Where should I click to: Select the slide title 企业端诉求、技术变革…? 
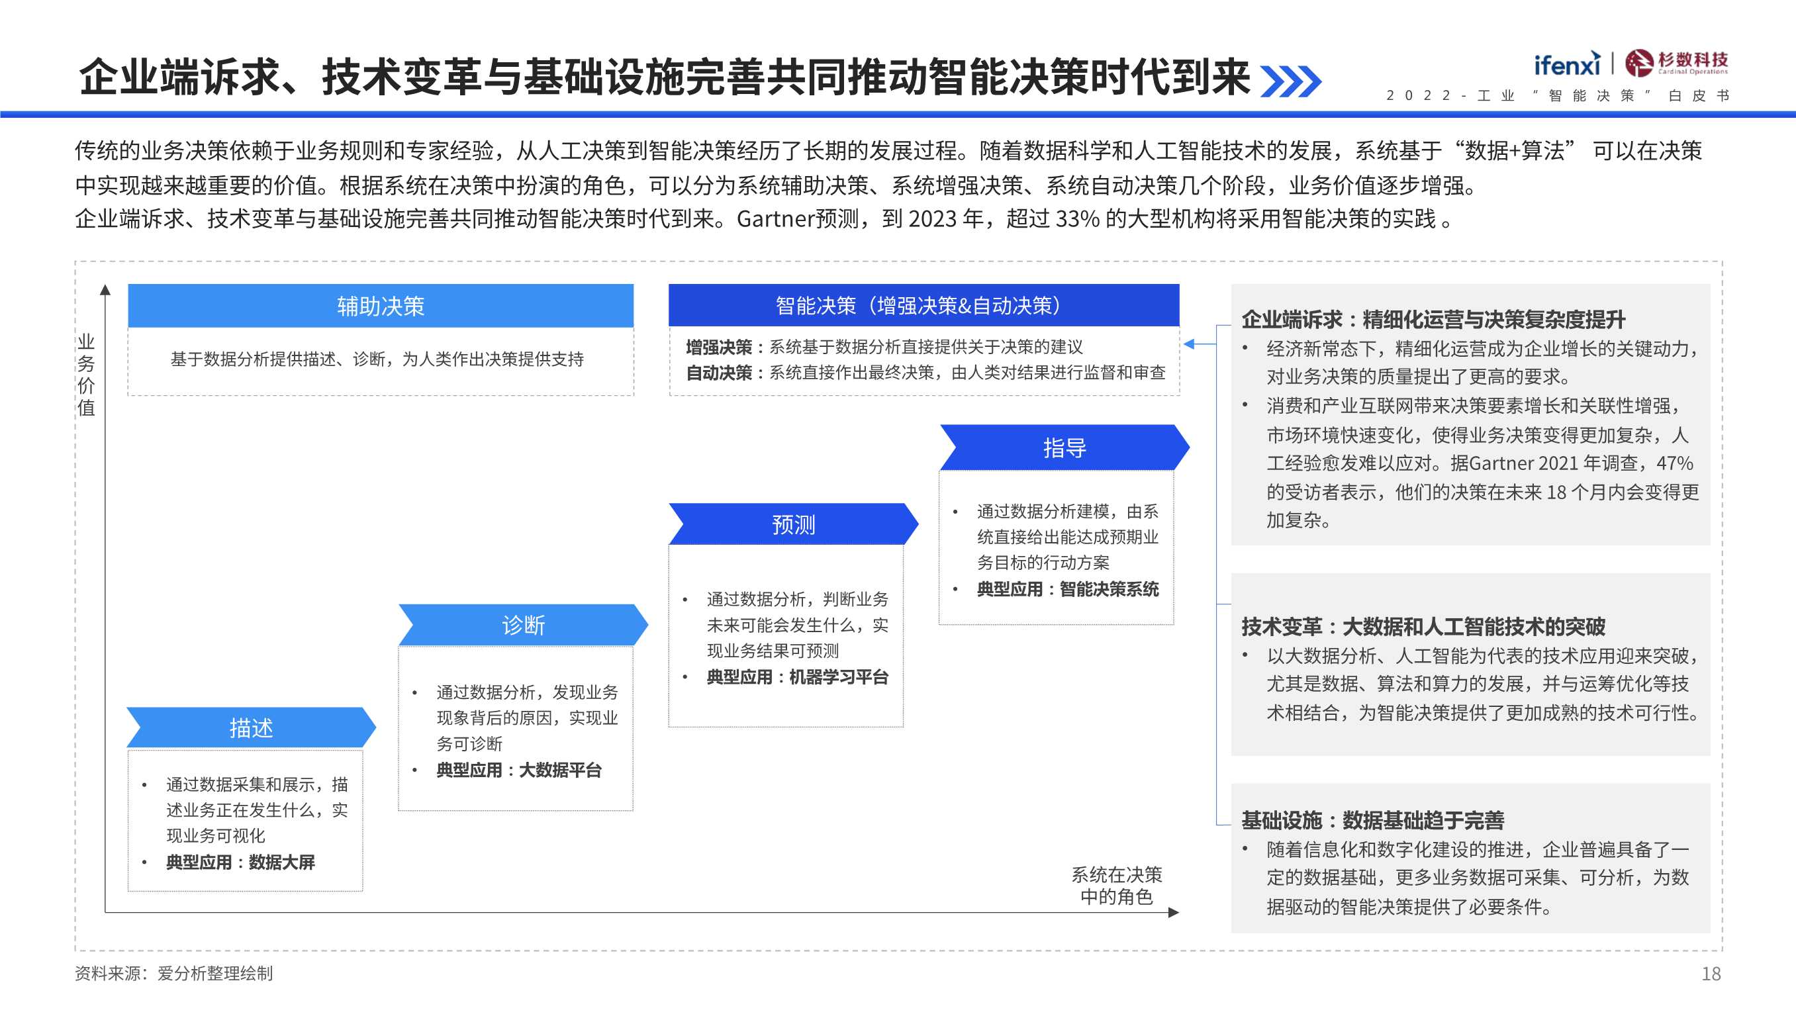pyautogui.click(x=665, y=77)
